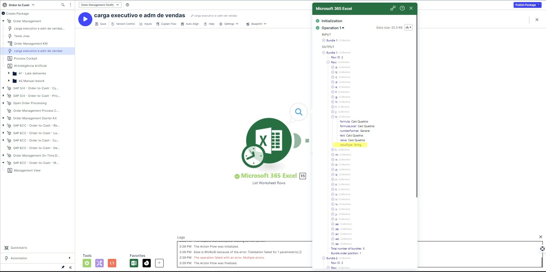Open Inputs in the flow toolbar
Screen dimensions: 546x272
pos(145,24)
